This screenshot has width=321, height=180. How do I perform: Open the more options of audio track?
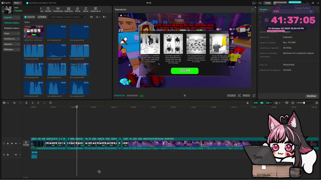pyautogui.click(x=20, y=154)
